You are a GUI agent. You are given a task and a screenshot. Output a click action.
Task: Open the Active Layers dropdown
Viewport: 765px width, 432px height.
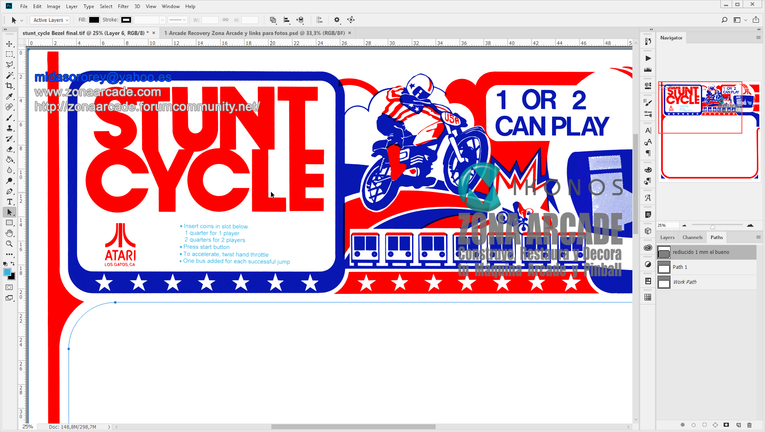pos(51,20)
